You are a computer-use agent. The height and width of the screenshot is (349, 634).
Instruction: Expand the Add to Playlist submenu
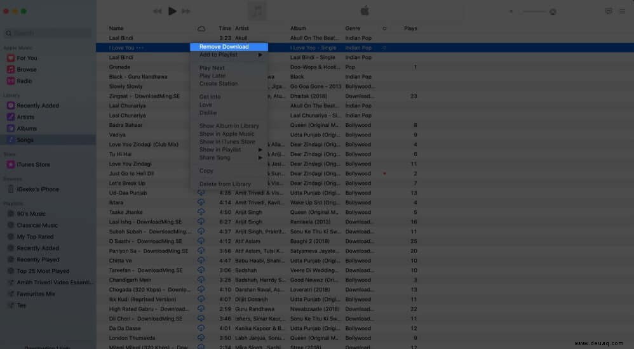click(229, 55)
